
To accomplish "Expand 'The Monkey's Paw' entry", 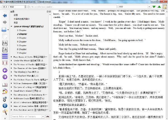I will [11, 72].
